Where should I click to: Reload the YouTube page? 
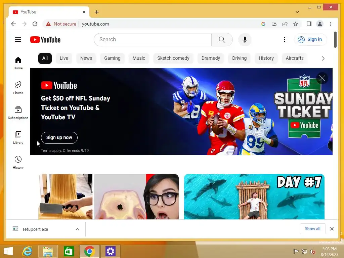[35, 24]
